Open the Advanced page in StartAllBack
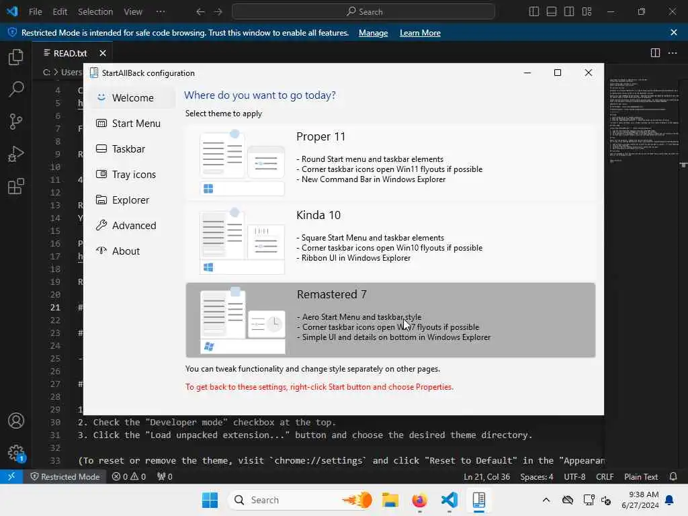Viewport: 688px width, 516px height. tap(133, 225)
